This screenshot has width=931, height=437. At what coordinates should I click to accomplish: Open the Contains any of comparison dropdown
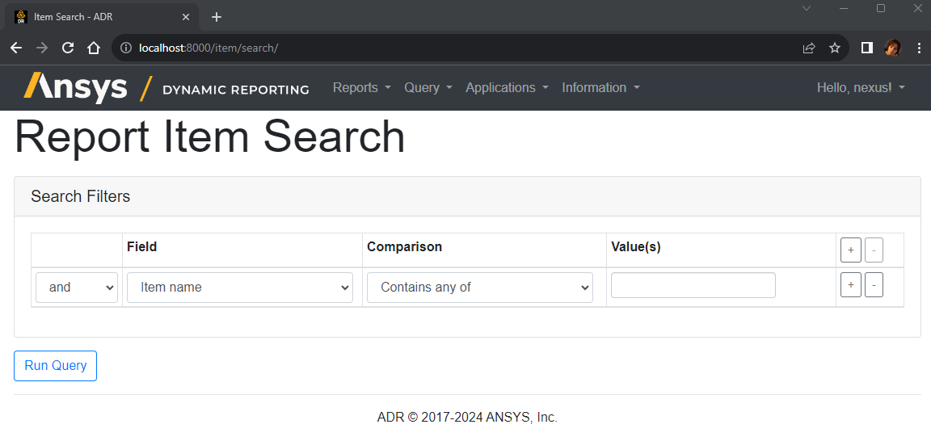(480, 288)
